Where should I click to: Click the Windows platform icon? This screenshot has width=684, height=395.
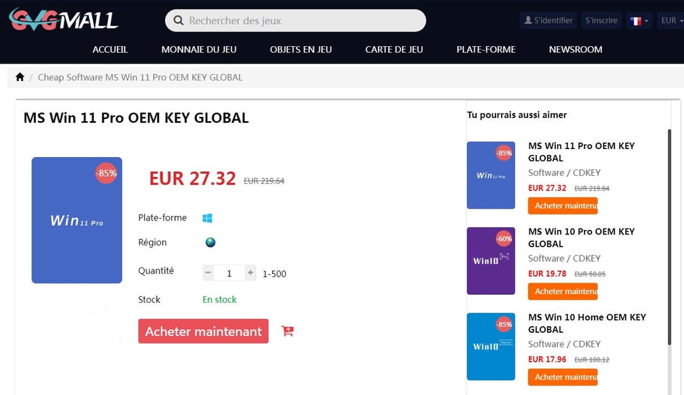[x=207, y=218]
